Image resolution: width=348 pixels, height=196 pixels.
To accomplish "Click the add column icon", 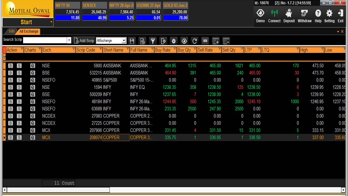I will 216,41.
